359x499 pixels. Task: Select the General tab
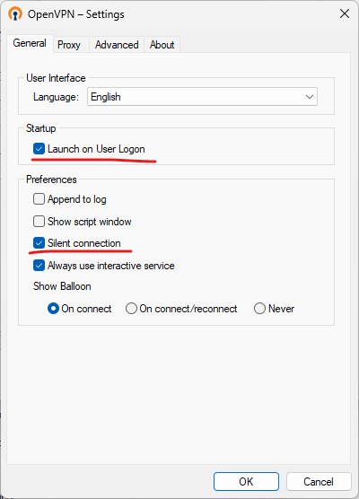[30, 43]
